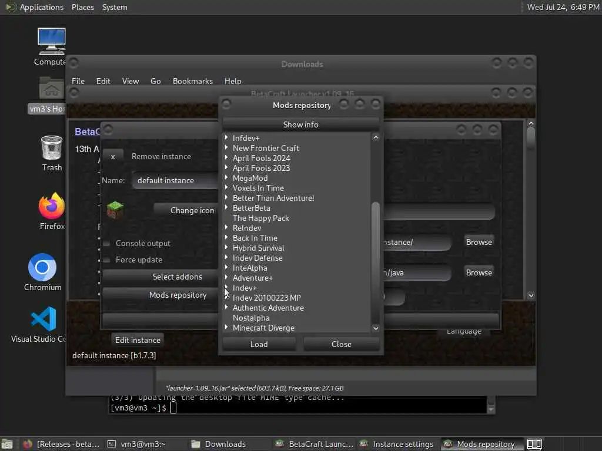
Task: Click the Select addons button
Action: tap(160, 277)
